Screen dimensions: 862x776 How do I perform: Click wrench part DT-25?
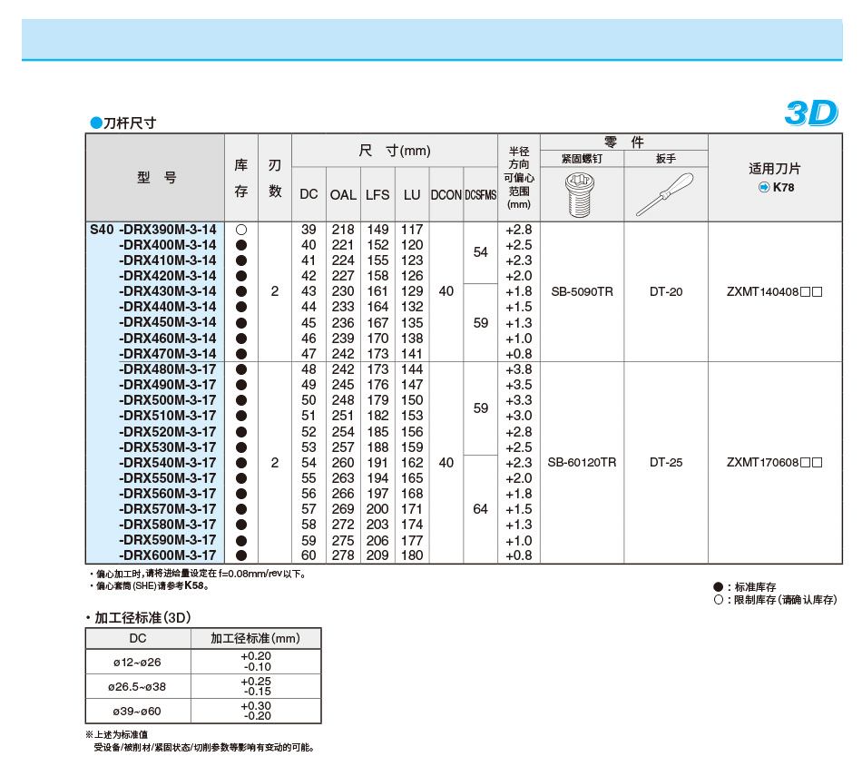[666, 463]
